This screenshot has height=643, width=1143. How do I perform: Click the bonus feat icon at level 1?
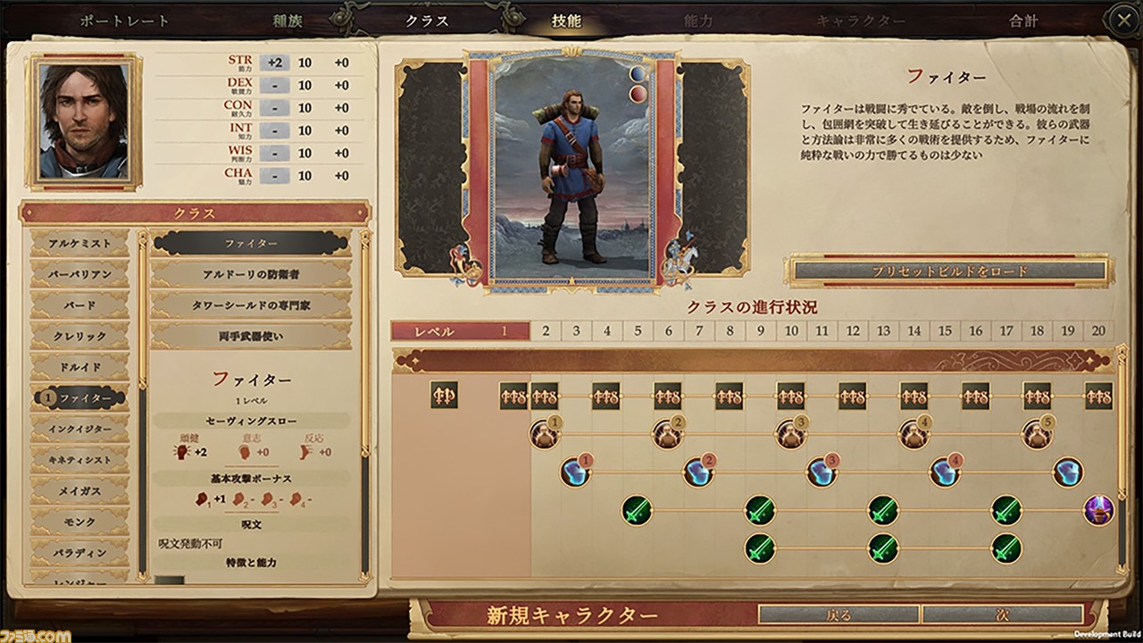point(513,396)
